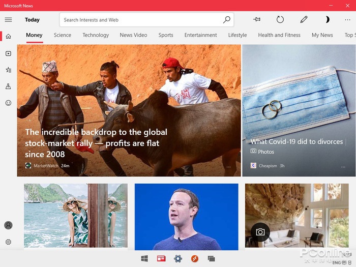Open the hamburger navigation menu
Image resolution: width=356 pixels, height=267 pixels.
[x=9, y=20]
